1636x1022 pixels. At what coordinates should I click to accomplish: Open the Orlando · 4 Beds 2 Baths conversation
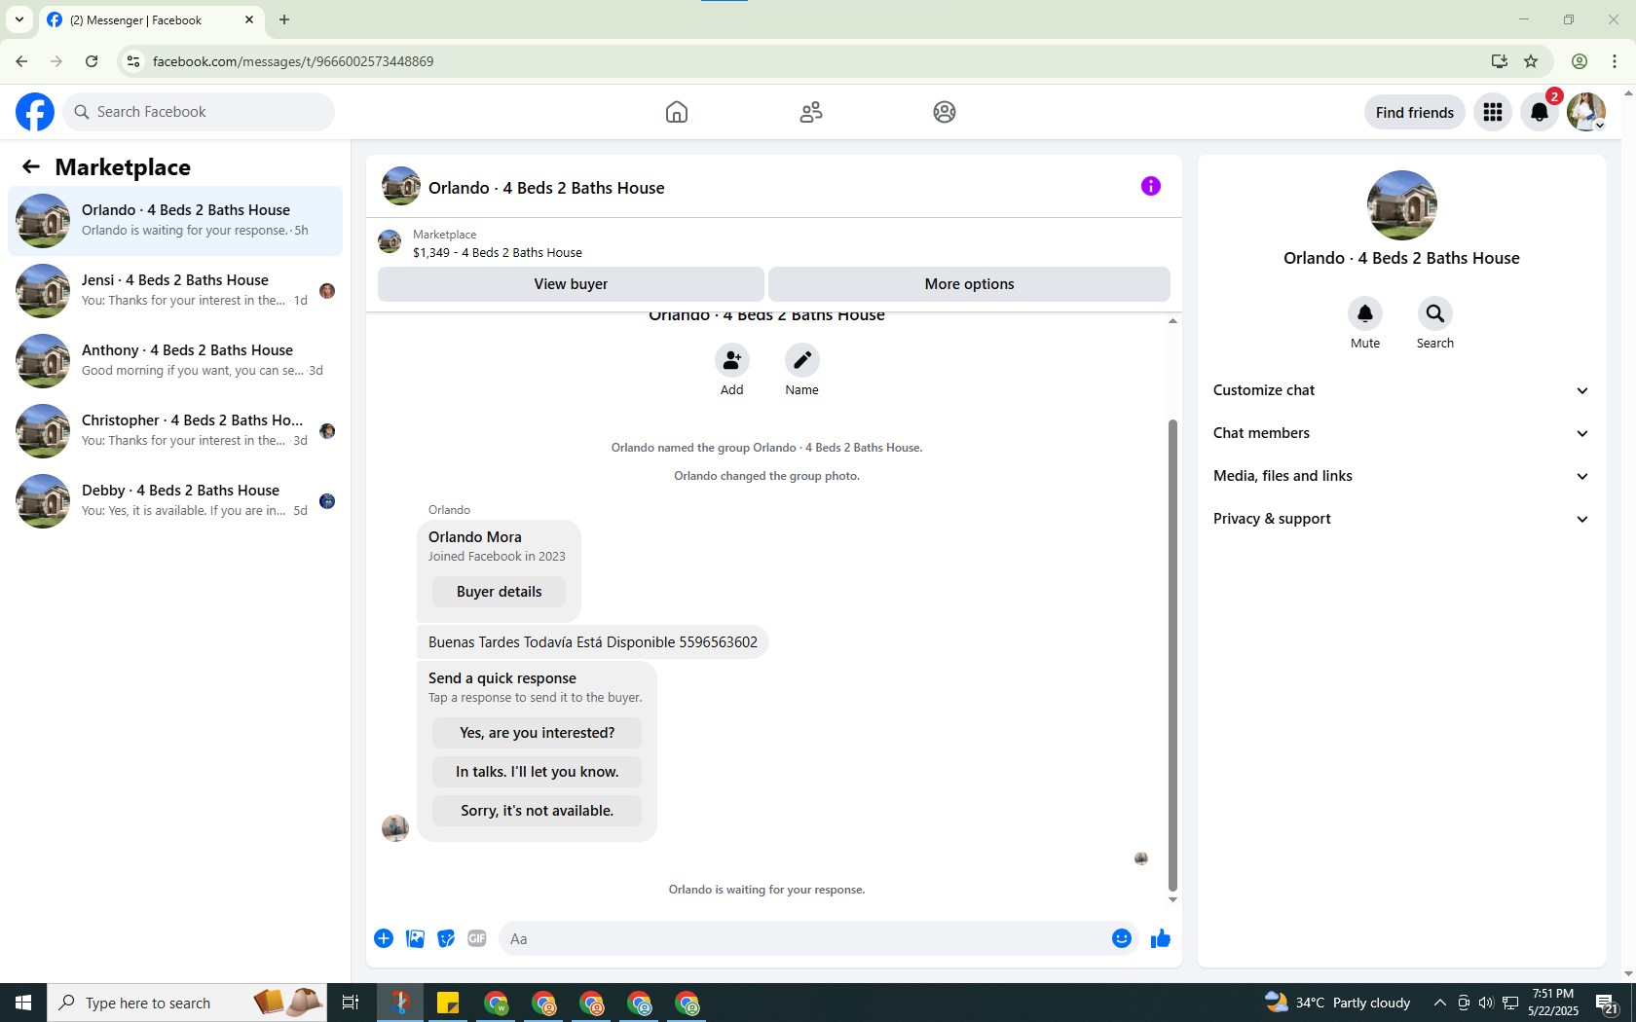pos(175,221)
